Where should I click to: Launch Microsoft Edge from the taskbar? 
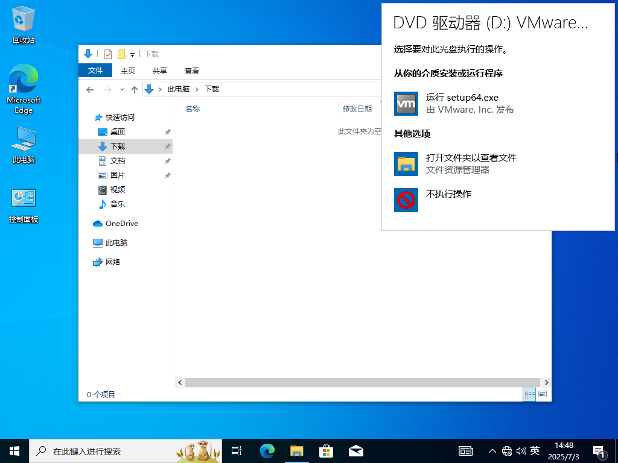coord(267,451)
